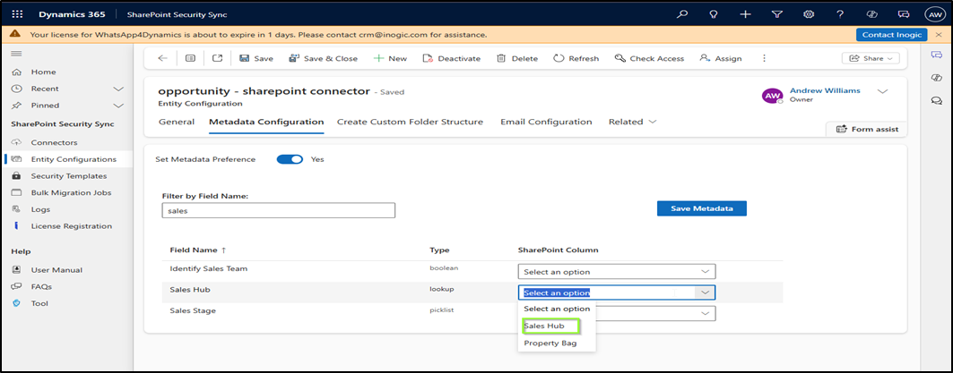This screenshot has width=953, height=373.
Task: Toggle the Set Metadata Preference switch
Action: coord(290,159)
